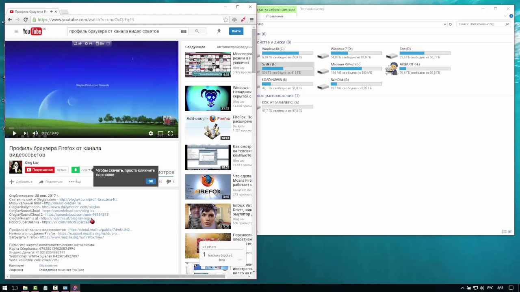Open Windows 7 (D:) drive in Explorer

click(350, 53)
